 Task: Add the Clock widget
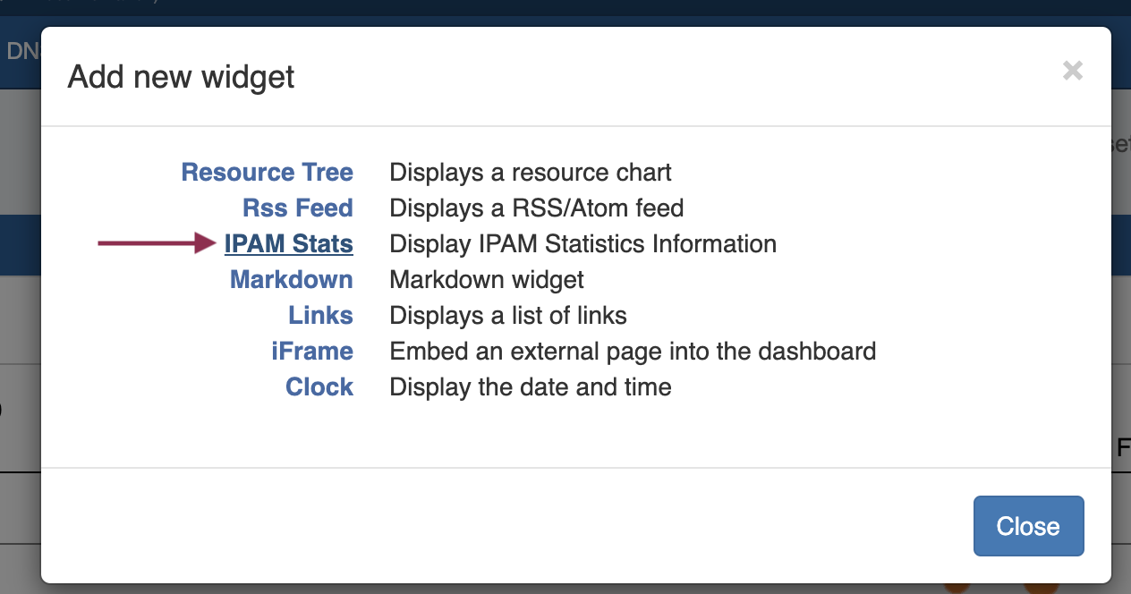[319, 387]
